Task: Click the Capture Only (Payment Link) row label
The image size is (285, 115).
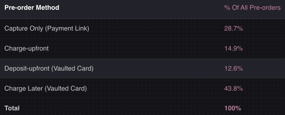Action: [47, 28]
